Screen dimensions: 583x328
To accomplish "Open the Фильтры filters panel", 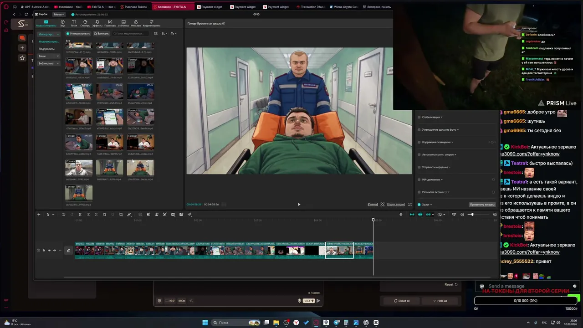I will coord(136,23).
